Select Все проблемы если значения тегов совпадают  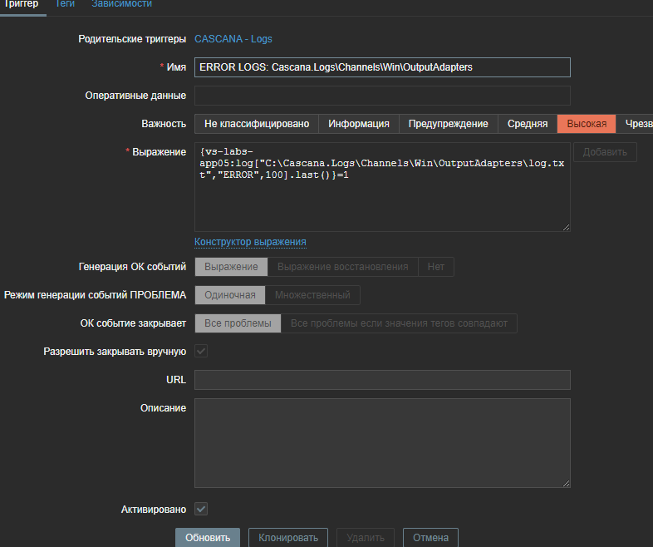(x=399, y=323)
